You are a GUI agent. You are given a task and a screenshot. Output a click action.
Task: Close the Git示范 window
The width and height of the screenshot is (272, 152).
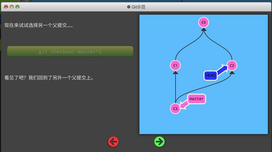coord(6,7)
